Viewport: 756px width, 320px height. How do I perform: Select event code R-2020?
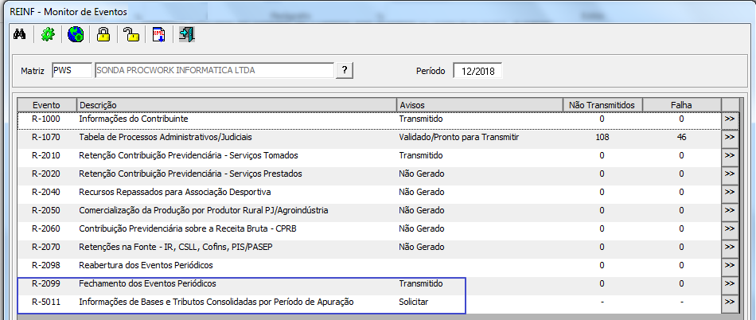(46, 174)
